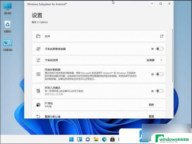Minimize the Windows Subsystem for Android window

point(152,4)
